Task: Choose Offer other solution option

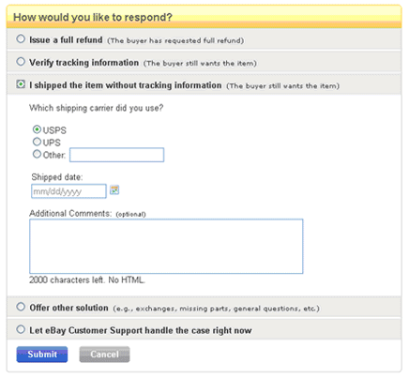Action: pyautogui.click(x=21, y=307)
